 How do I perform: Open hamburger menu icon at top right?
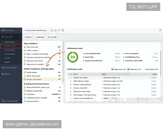160,30
